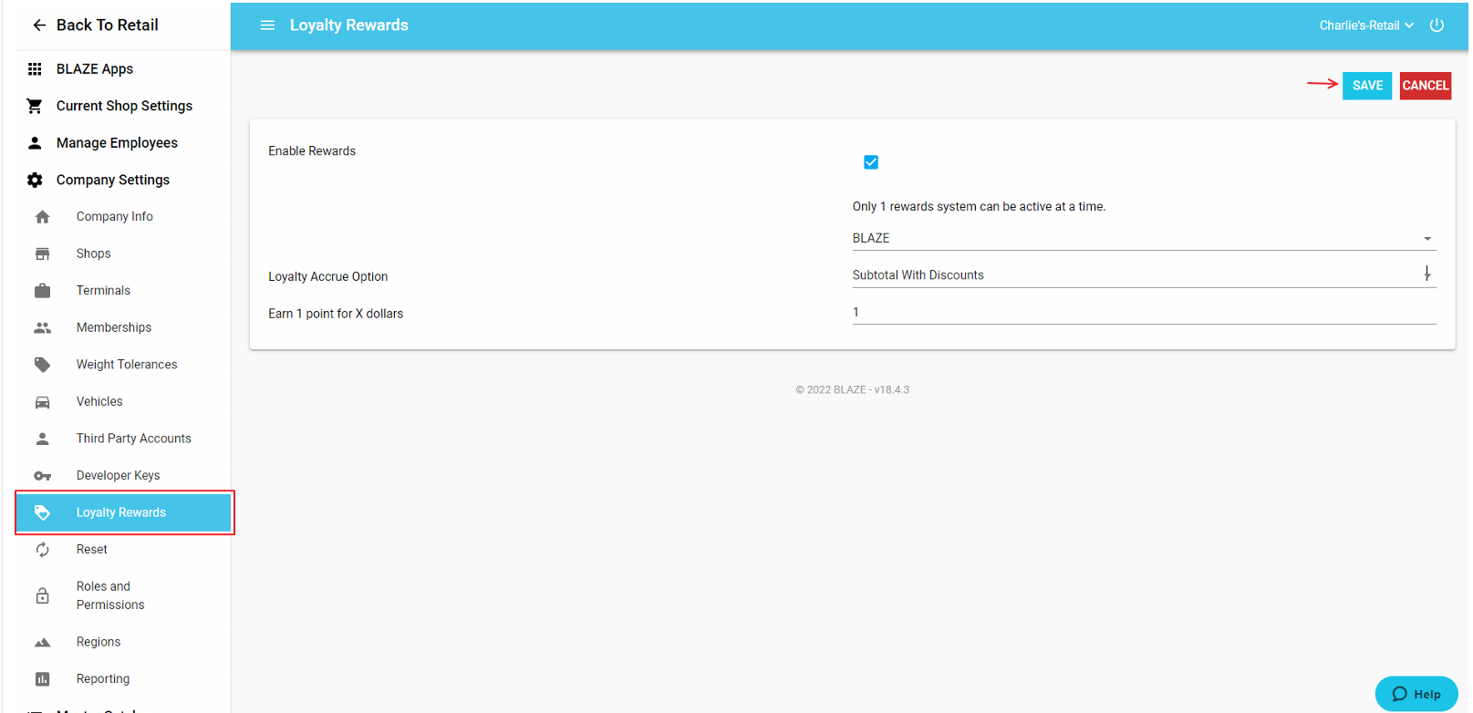Click the Reset refresh icon

click(42, 550)
